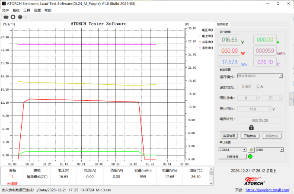The height and width of the screenshot is (194, 294).
Task: Click the ATORCH logo
Action: pyautogui.click(x=255, y=181)
